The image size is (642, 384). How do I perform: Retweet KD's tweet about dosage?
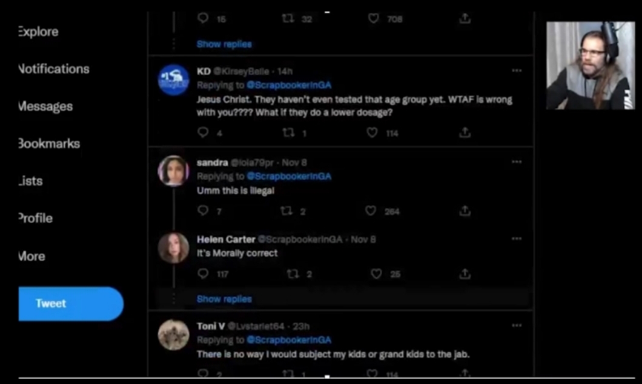pos(288,132)
